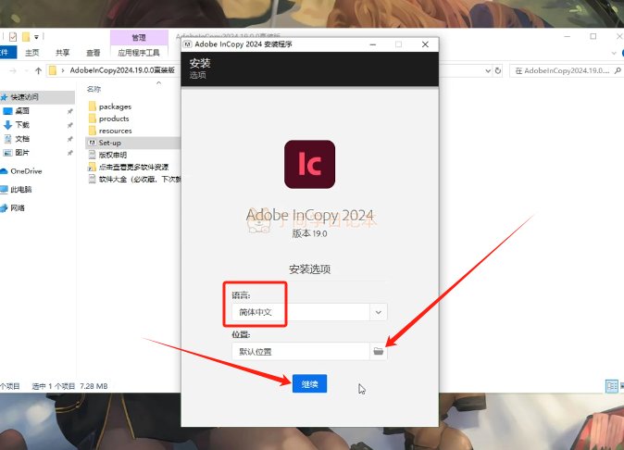Open the 应用程序工具 ribbon tab
This screenshot has width=624, height=450.
click(139, 53)
